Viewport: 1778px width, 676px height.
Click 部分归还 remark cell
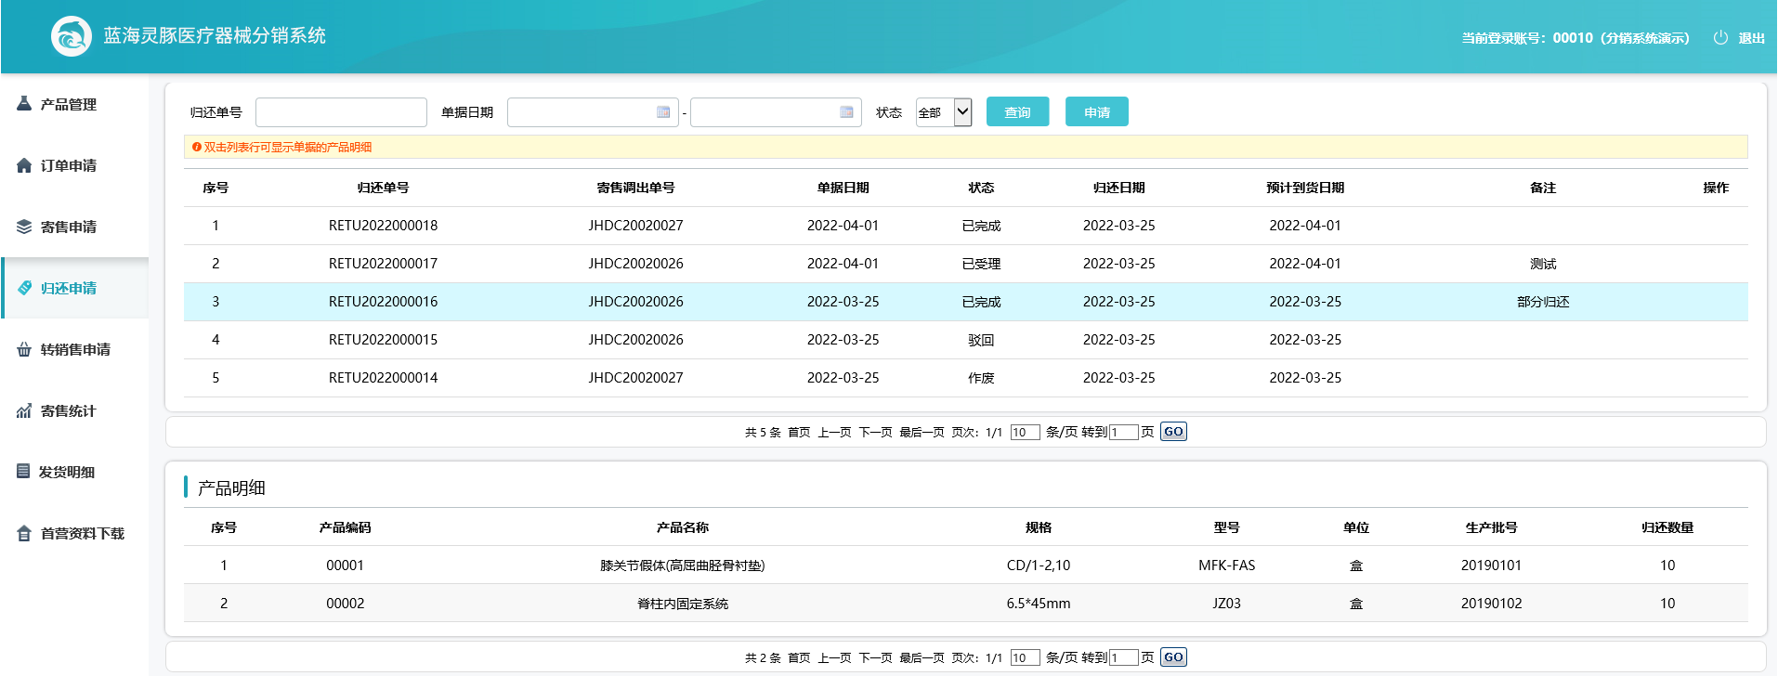[x=1543, y=302]
